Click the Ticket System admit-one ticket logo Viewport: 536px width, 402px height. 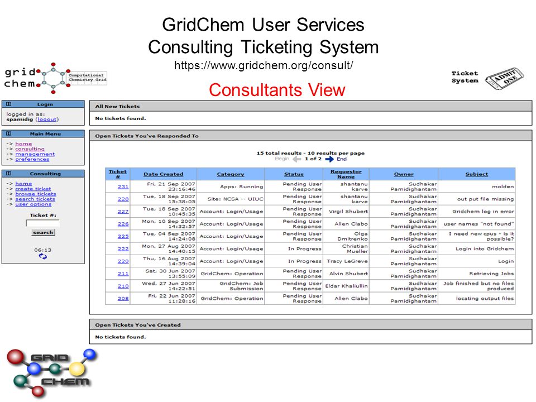[x=504, y=78]
